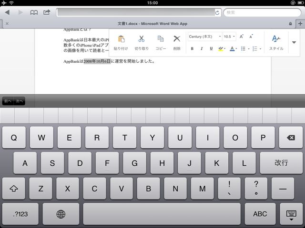The width and height of the screenshot is (305, 228).
Task: Tap the question mark key
Action: click(x=256, y=189)
